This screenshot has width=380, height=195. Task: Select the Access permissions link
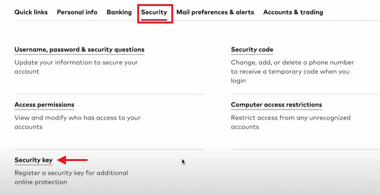[x=44, y=105]
